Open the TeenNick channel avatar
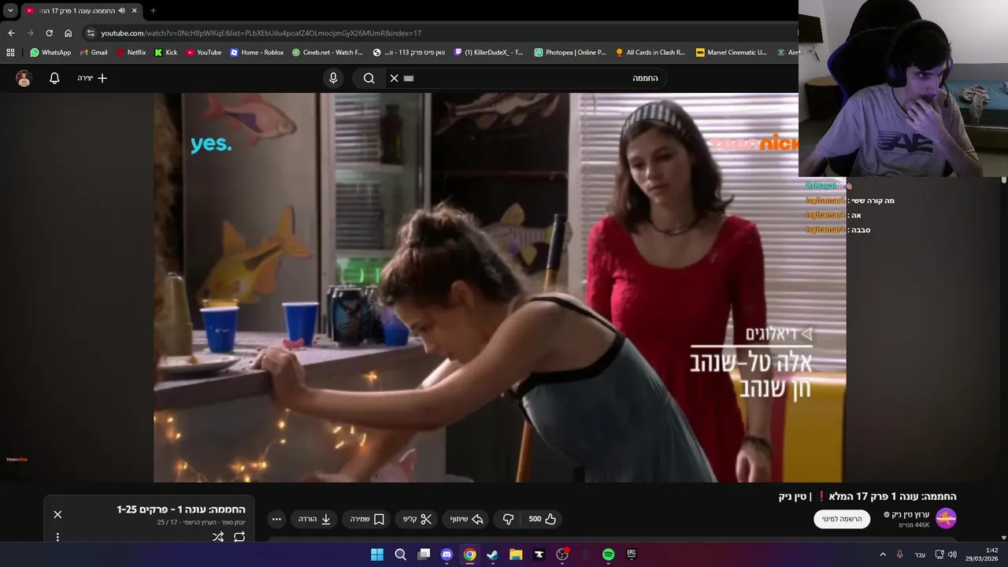The width and height of the screenshot is (1008, 567). [x=946, y=518]
